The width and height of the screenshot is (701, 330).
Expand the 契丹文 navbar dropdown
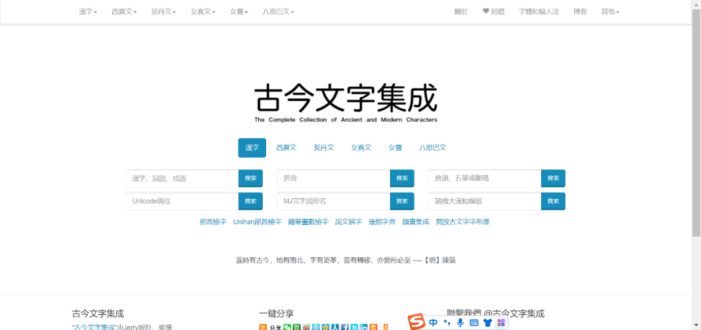(x=164, y=12)
